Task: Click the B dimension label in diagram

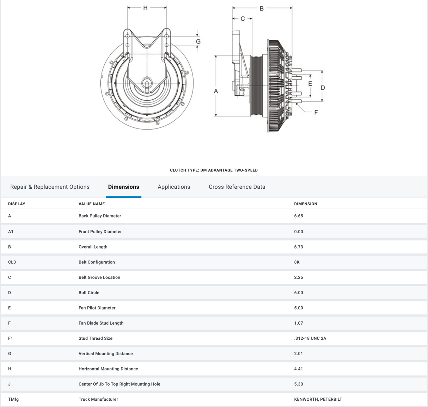Action: (x=262, y=8)
